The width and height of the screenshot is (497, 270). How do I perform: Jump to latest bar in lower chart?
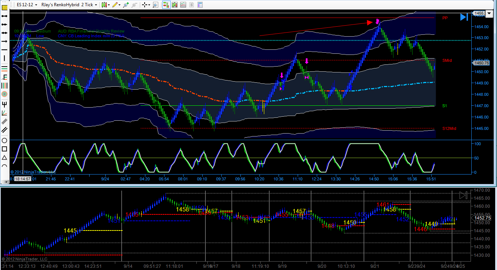pos(464,195)
